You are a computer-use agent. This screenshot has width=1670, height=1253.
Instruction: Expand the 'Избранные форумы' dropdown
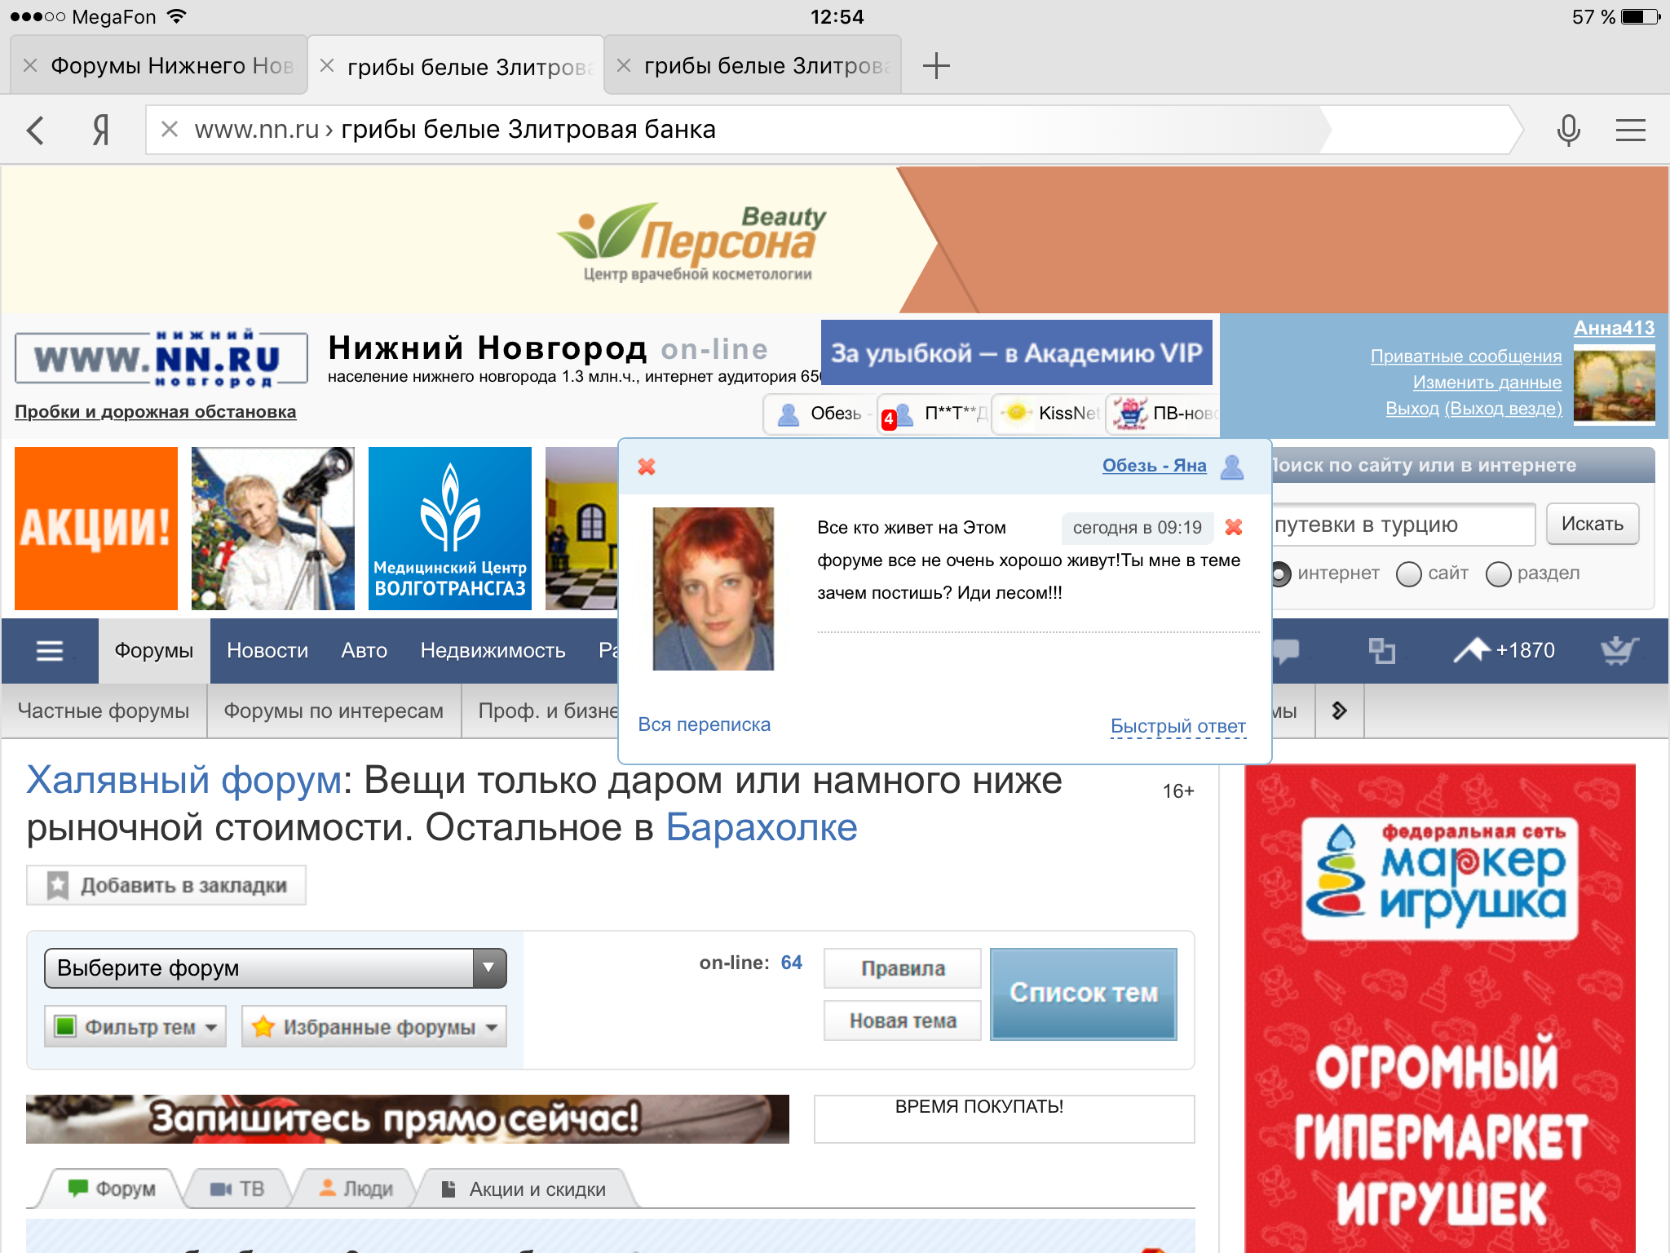point(374,1027)
